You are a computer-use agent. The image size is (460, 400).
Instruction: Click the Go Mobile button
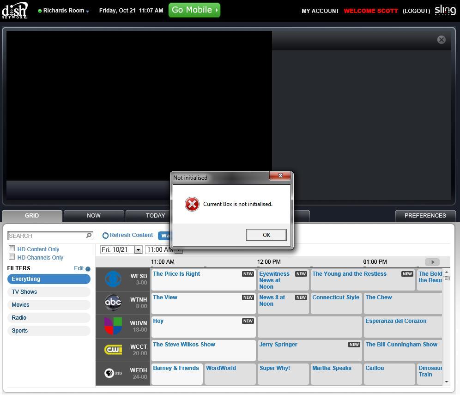[194, 10]
